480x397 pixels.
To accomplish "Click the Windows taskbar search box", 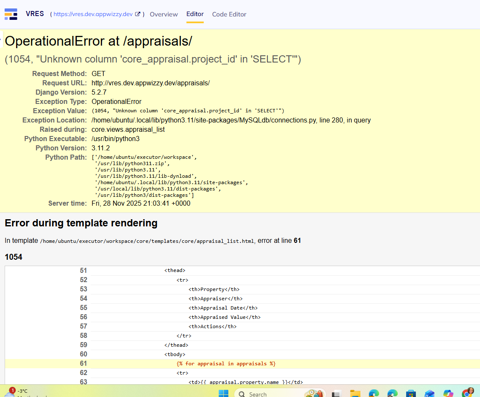I will point(270,394).
